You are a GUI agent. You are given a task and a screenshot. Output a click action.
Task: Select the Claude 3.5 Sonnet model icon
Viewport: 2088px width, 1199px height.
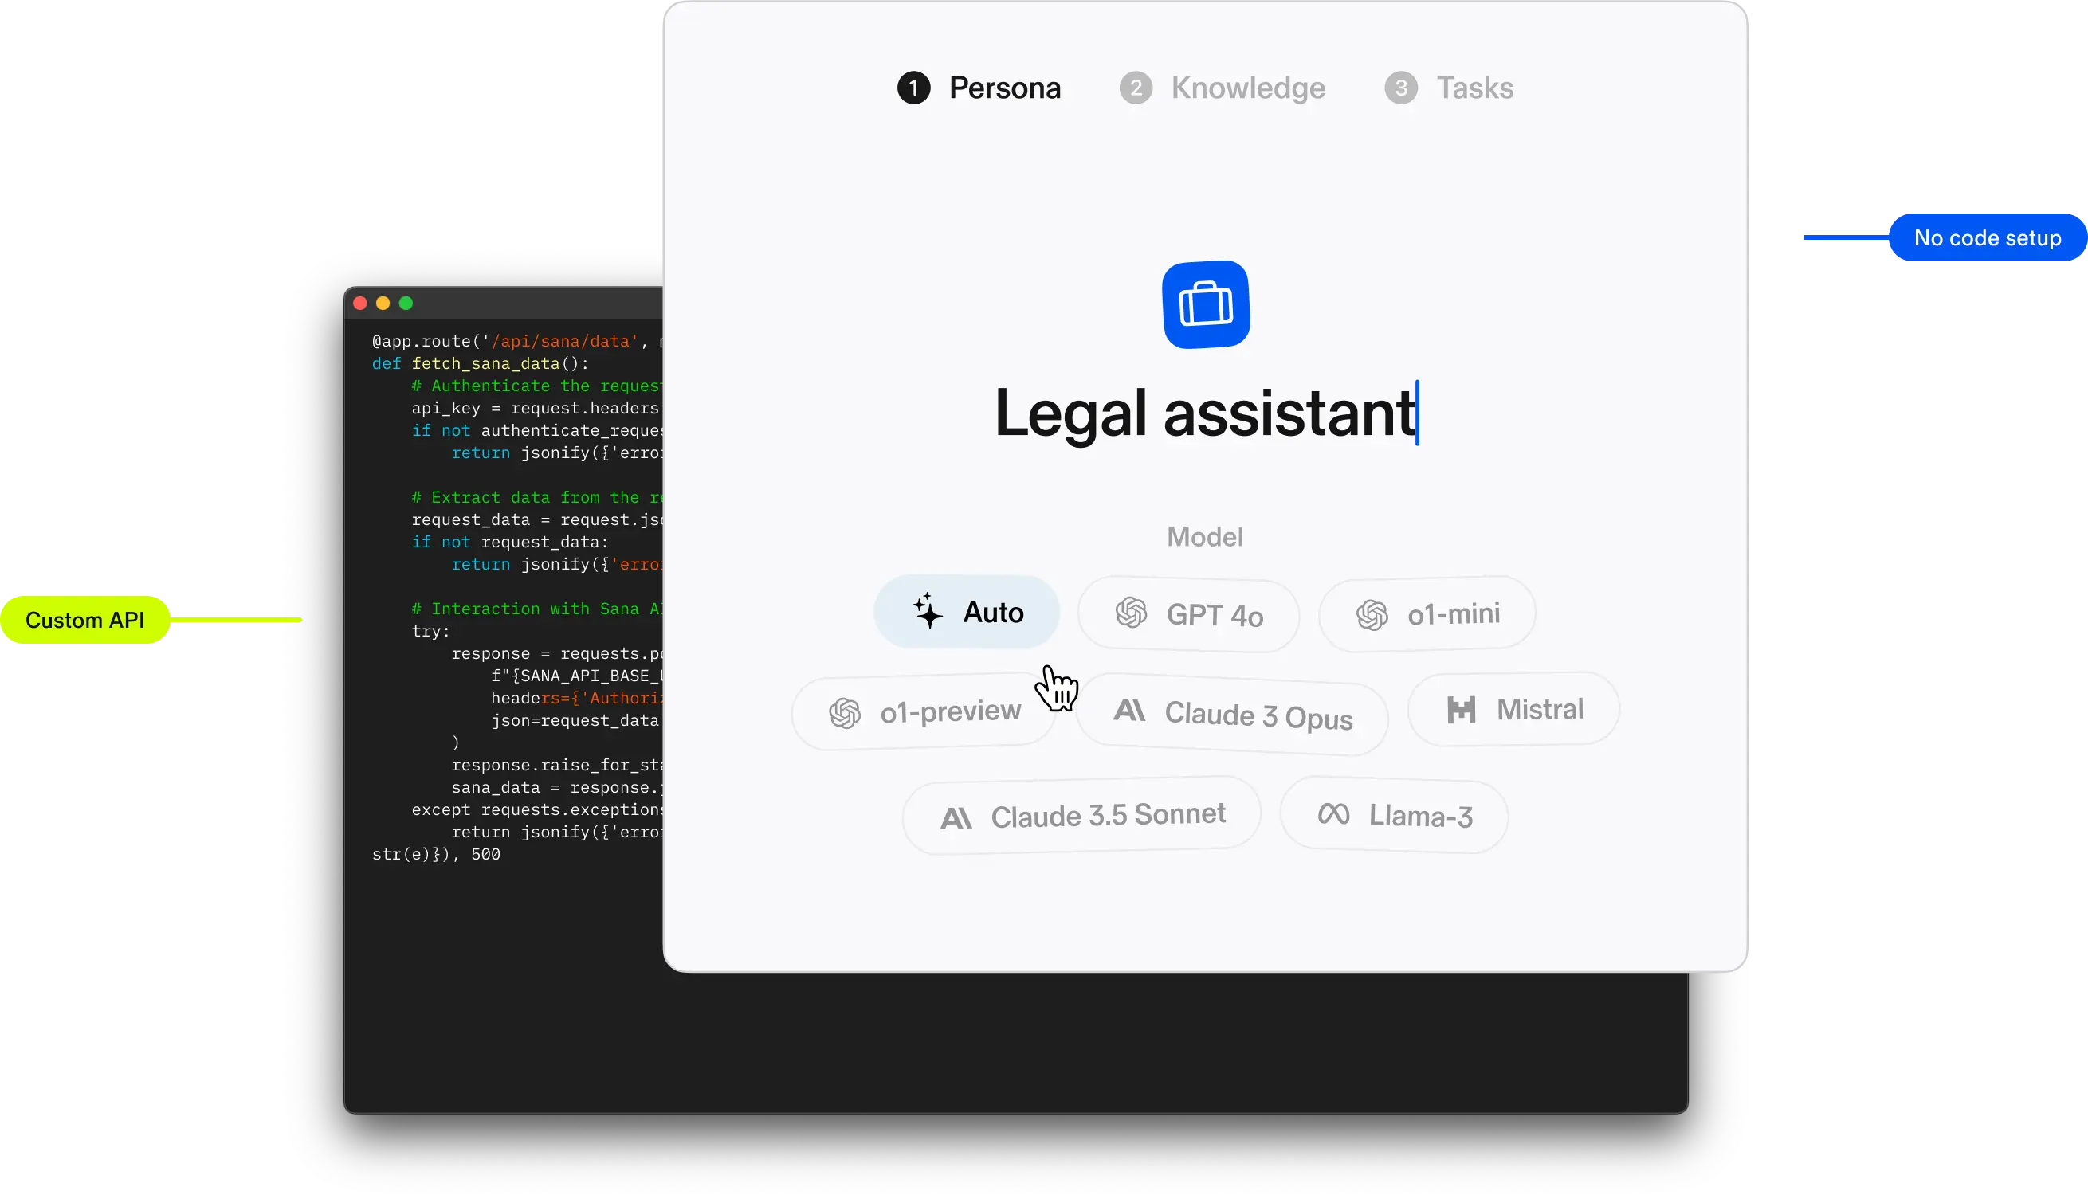955,815
